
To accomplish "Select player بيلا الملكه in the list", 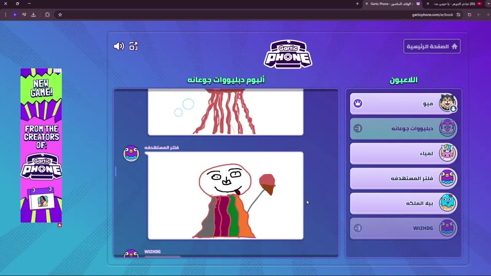I will (x=404, y=203).
